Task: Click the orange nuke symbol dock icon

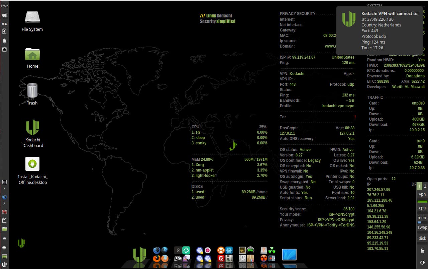Action: pyautogui.click(x=263, y=258)
